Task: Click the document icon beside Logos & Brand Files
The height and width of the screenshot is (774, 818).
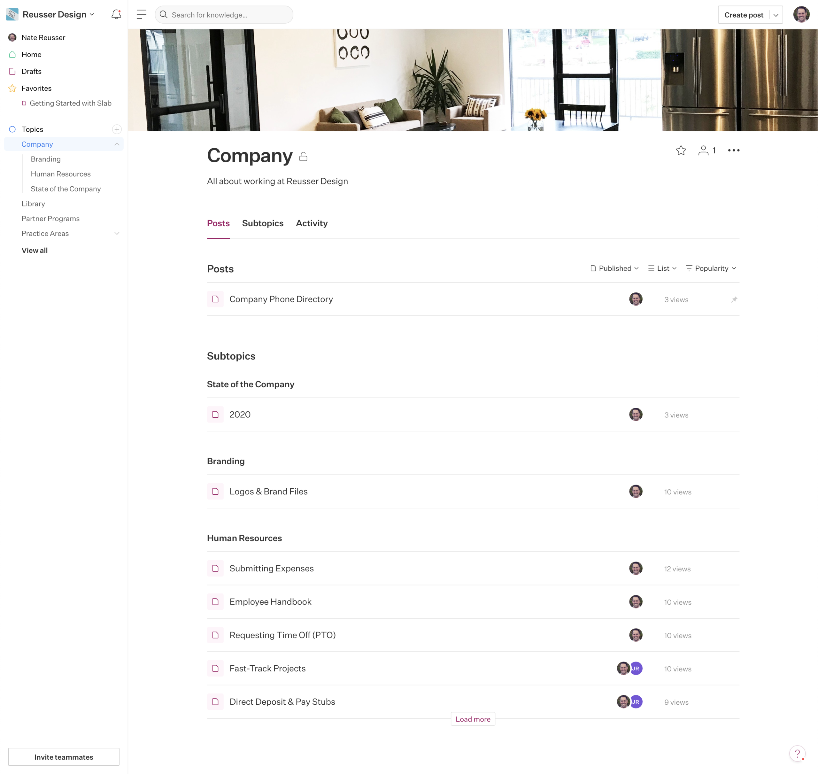Action: click(x=215, y=491)
